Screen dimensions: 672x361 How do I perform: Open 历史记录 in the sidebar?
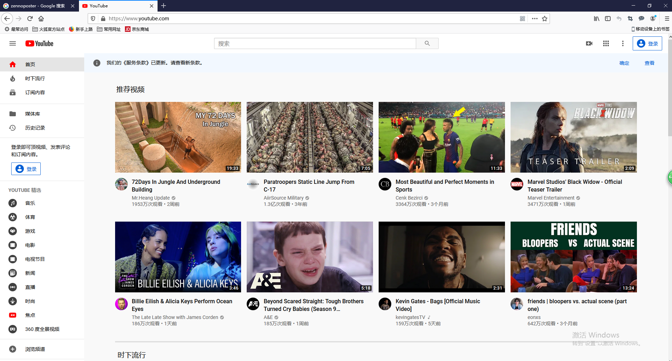(x=42, y=128)
